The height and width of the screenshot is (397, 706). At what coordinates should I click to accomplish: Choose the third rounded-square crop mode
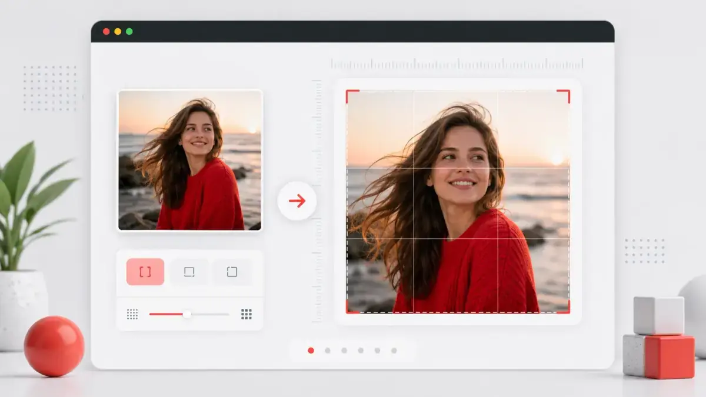click(x=232, y=272)
